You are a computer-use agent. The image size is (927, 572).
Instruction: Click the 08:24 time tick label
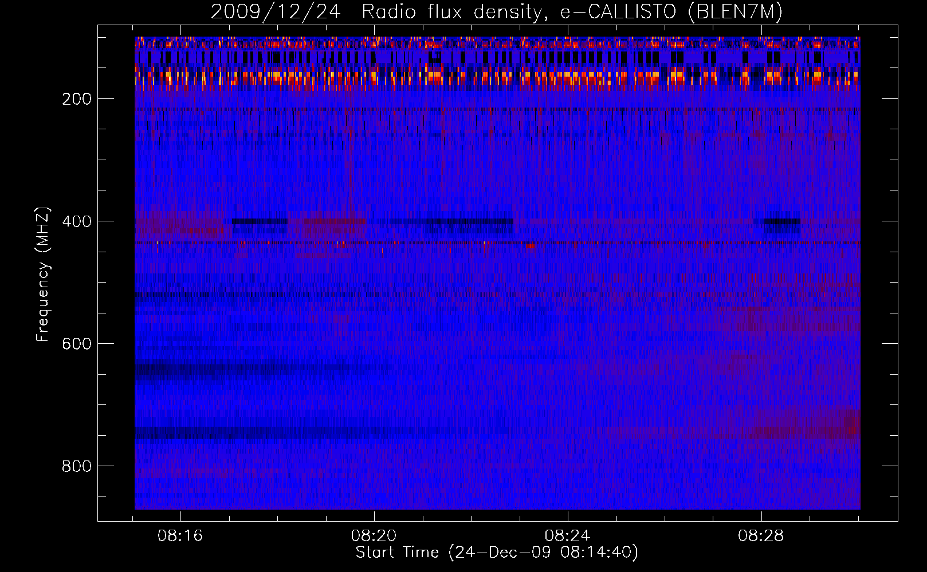pyautogui.click(x=568, y=536)
